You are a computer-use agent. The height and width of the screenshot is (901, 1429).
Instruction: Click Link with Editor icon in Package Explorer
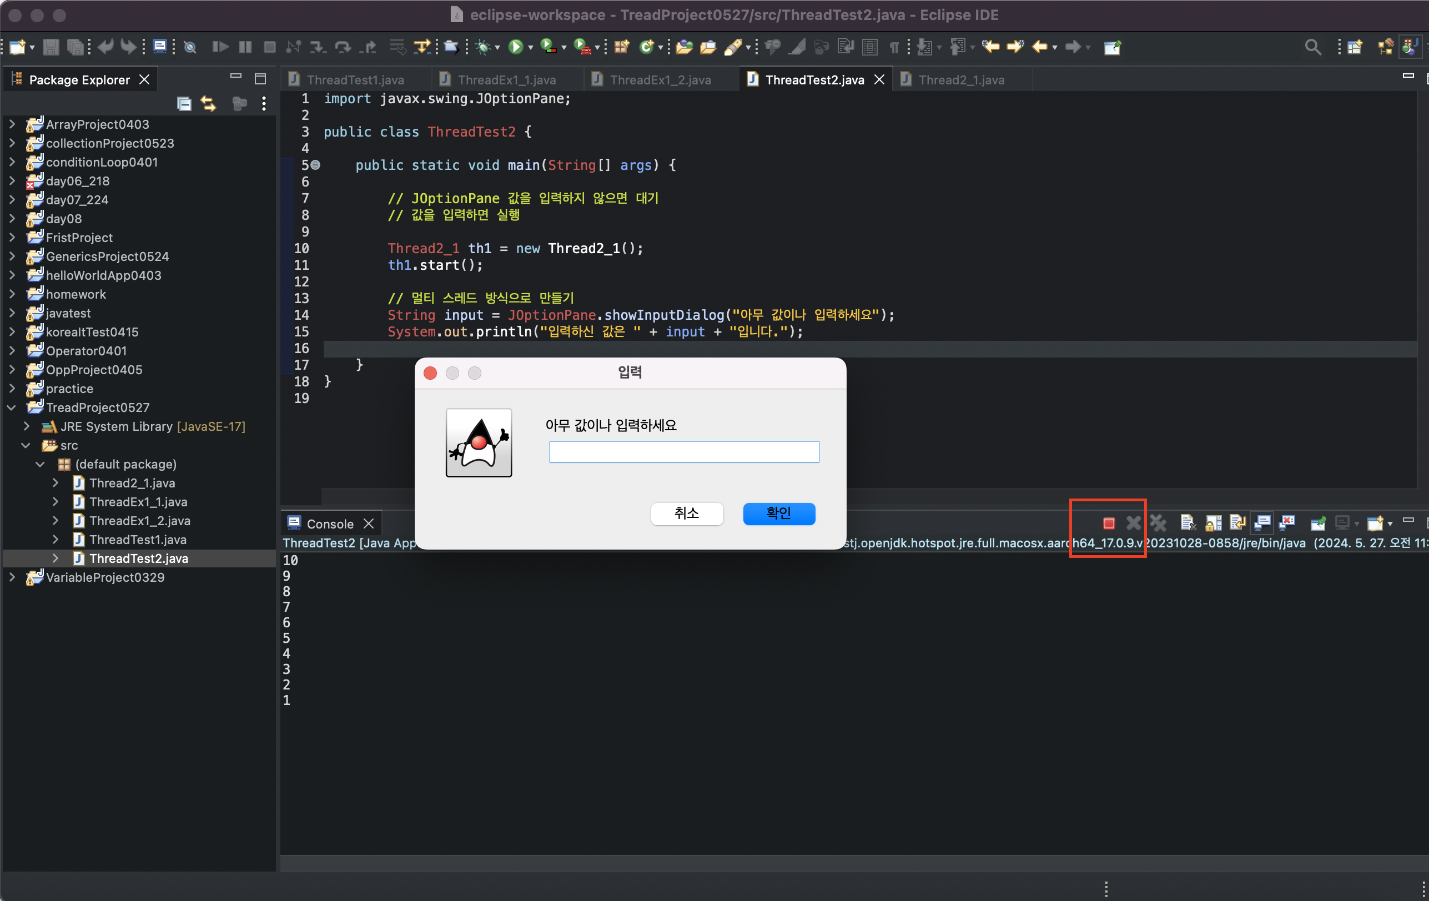(208, 104)
